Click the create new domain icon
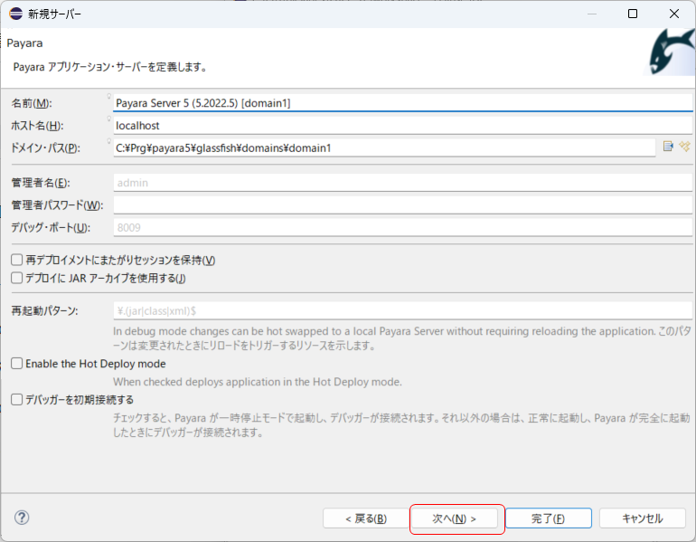696x542 pixels. coord(684,147)
